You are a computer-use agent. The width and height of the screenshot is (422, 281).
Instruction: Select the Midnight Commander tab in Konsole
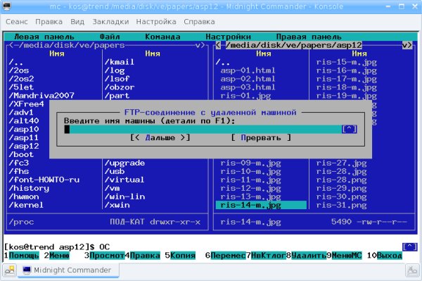[68, 270]
